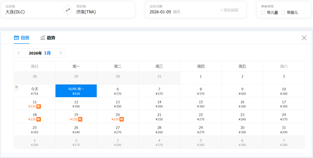Viewport: 313px width, 158px height.
Task: Pick January 11 lowest ¥230
Action: 35,104
